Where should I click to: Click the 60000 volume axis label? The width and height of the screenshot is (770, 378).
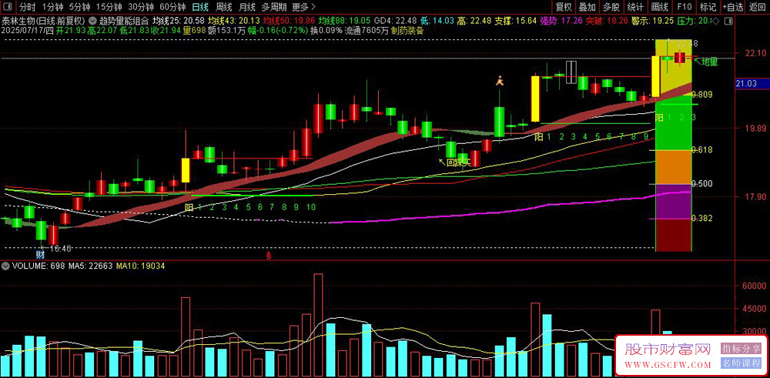755,285
